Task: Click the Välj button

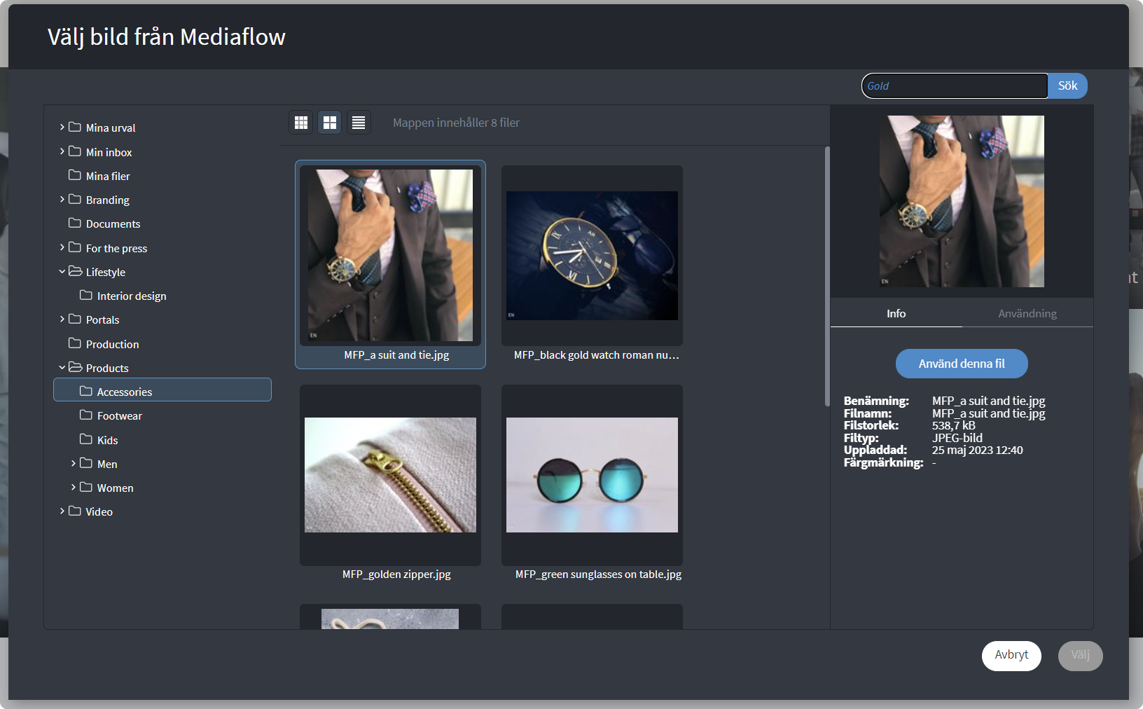Action: 1080,656
